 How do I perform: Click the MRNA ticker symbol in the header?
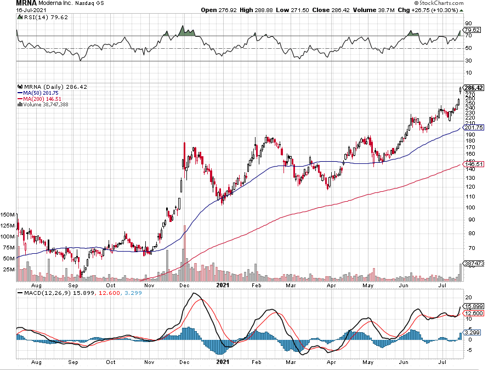coord(26,3)
